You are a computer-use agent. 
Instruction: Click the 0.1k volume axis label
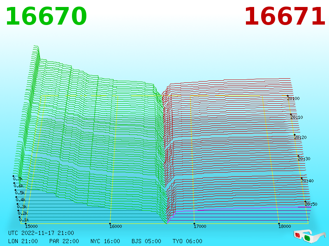(x=24, y=220)
